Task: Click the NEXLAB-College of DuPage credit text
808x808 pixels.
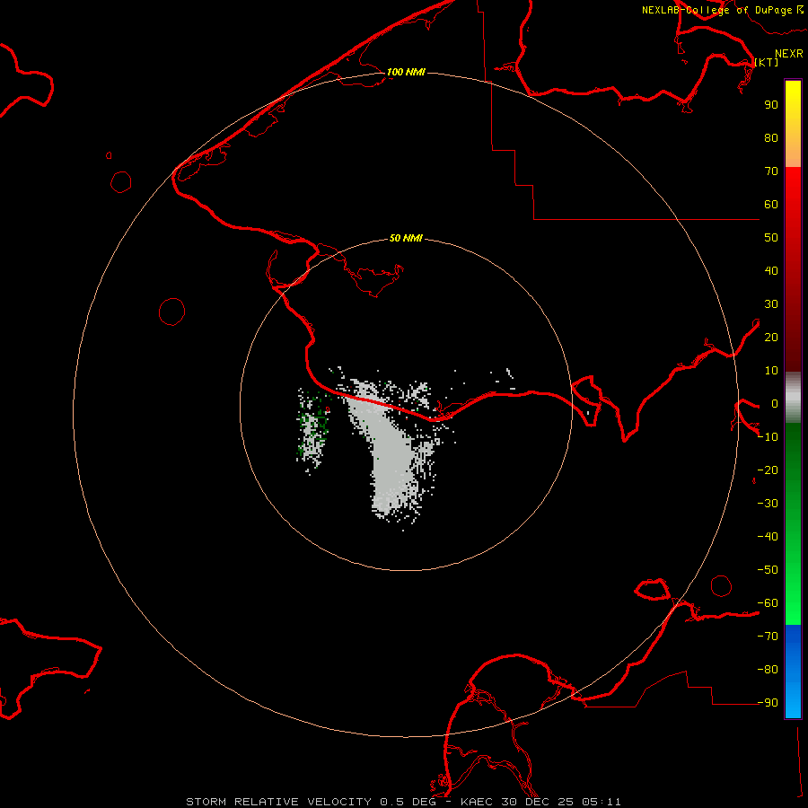Action: coord(723,10)
